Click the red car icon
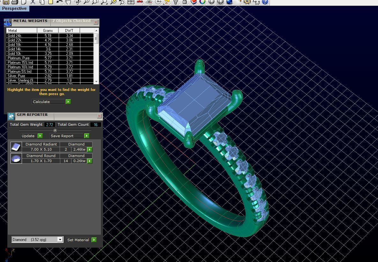The width and height of the screenshot is (378, 262). [x=140, y=2]
